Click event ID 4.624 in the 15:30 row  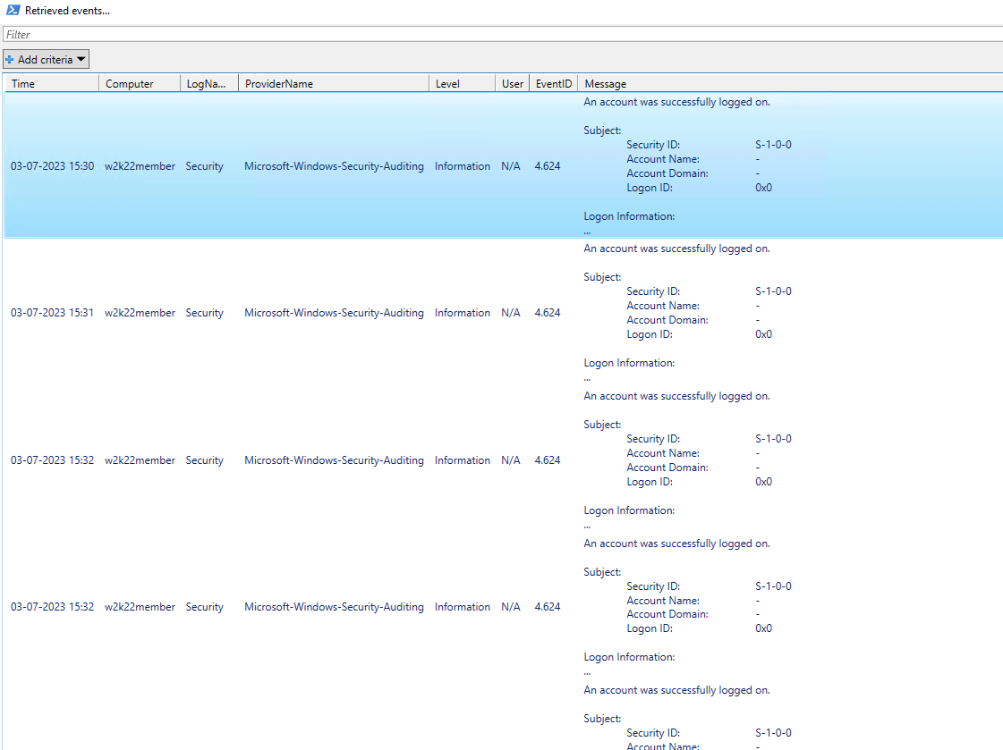pos(548,166)
